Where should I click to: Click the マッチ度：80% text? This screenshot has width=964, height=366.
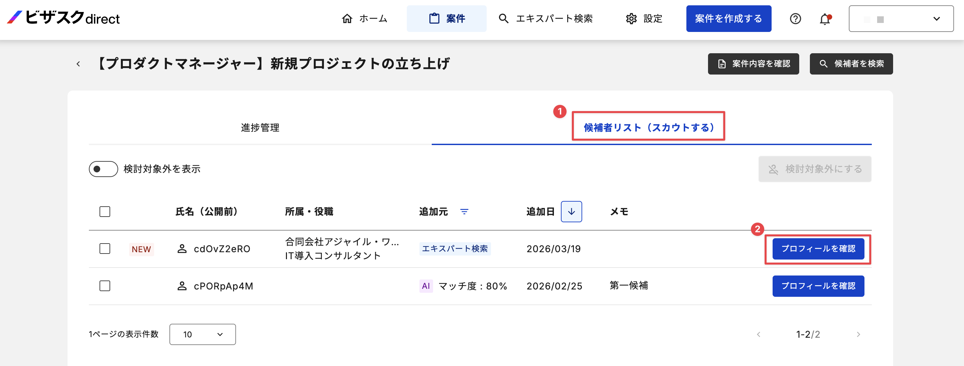(x=473, y=286)
